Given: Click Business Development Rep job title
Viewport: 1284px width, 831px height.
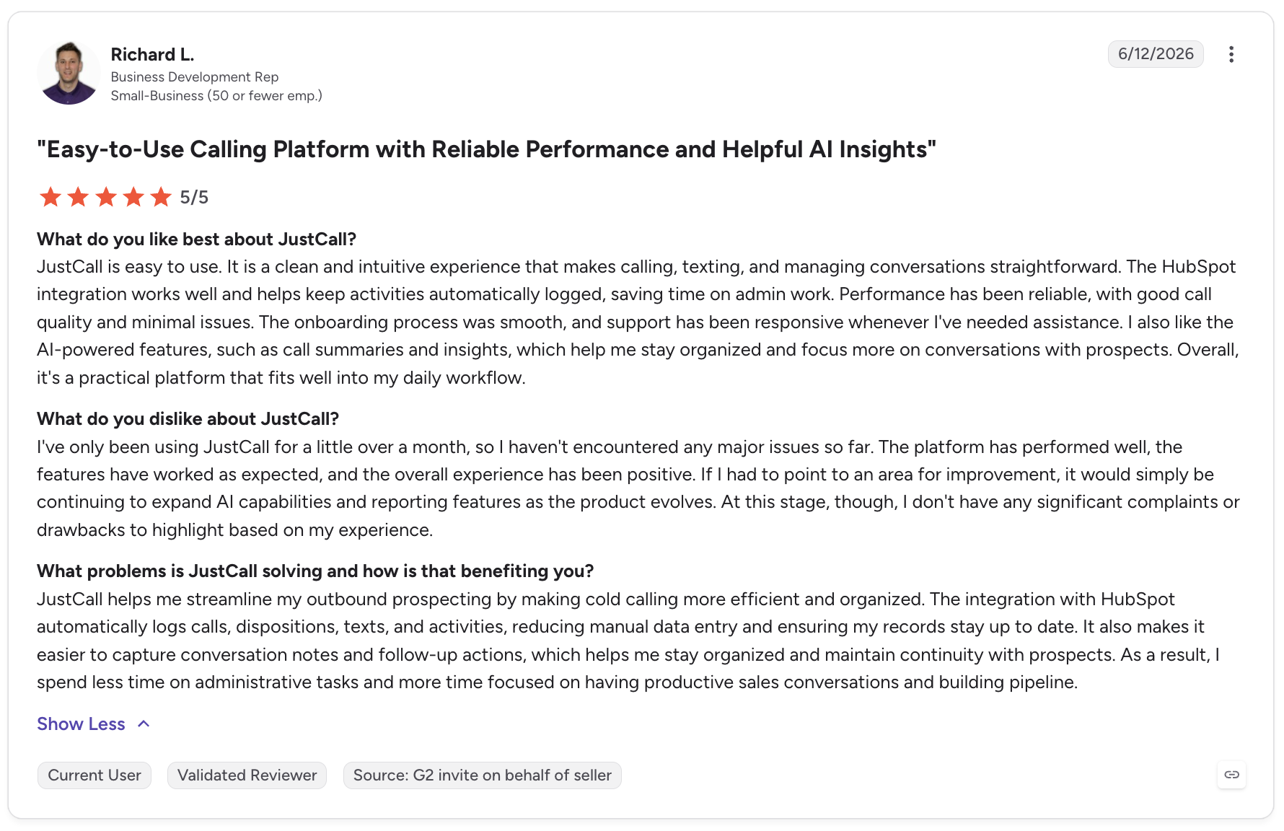Looking at the screenshot, I should 195,77.
